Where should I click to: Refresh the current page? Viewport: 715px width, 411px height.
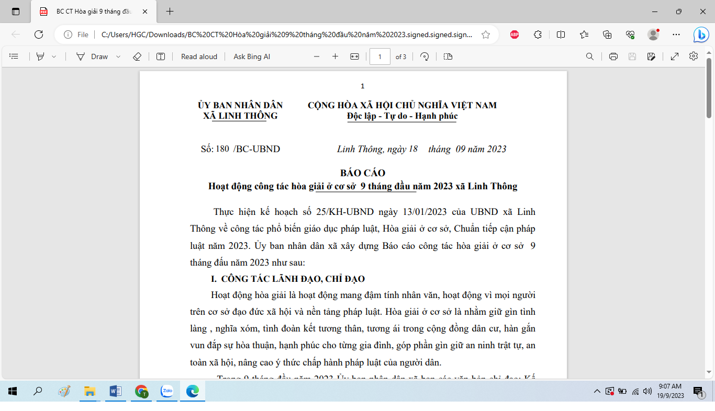[39, 35]
